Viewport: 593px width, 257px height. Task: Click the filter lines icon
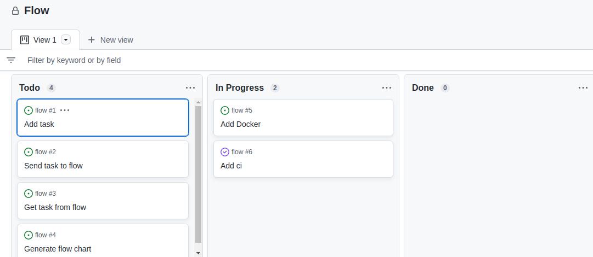pyautogui.click(x=11, y=60)
